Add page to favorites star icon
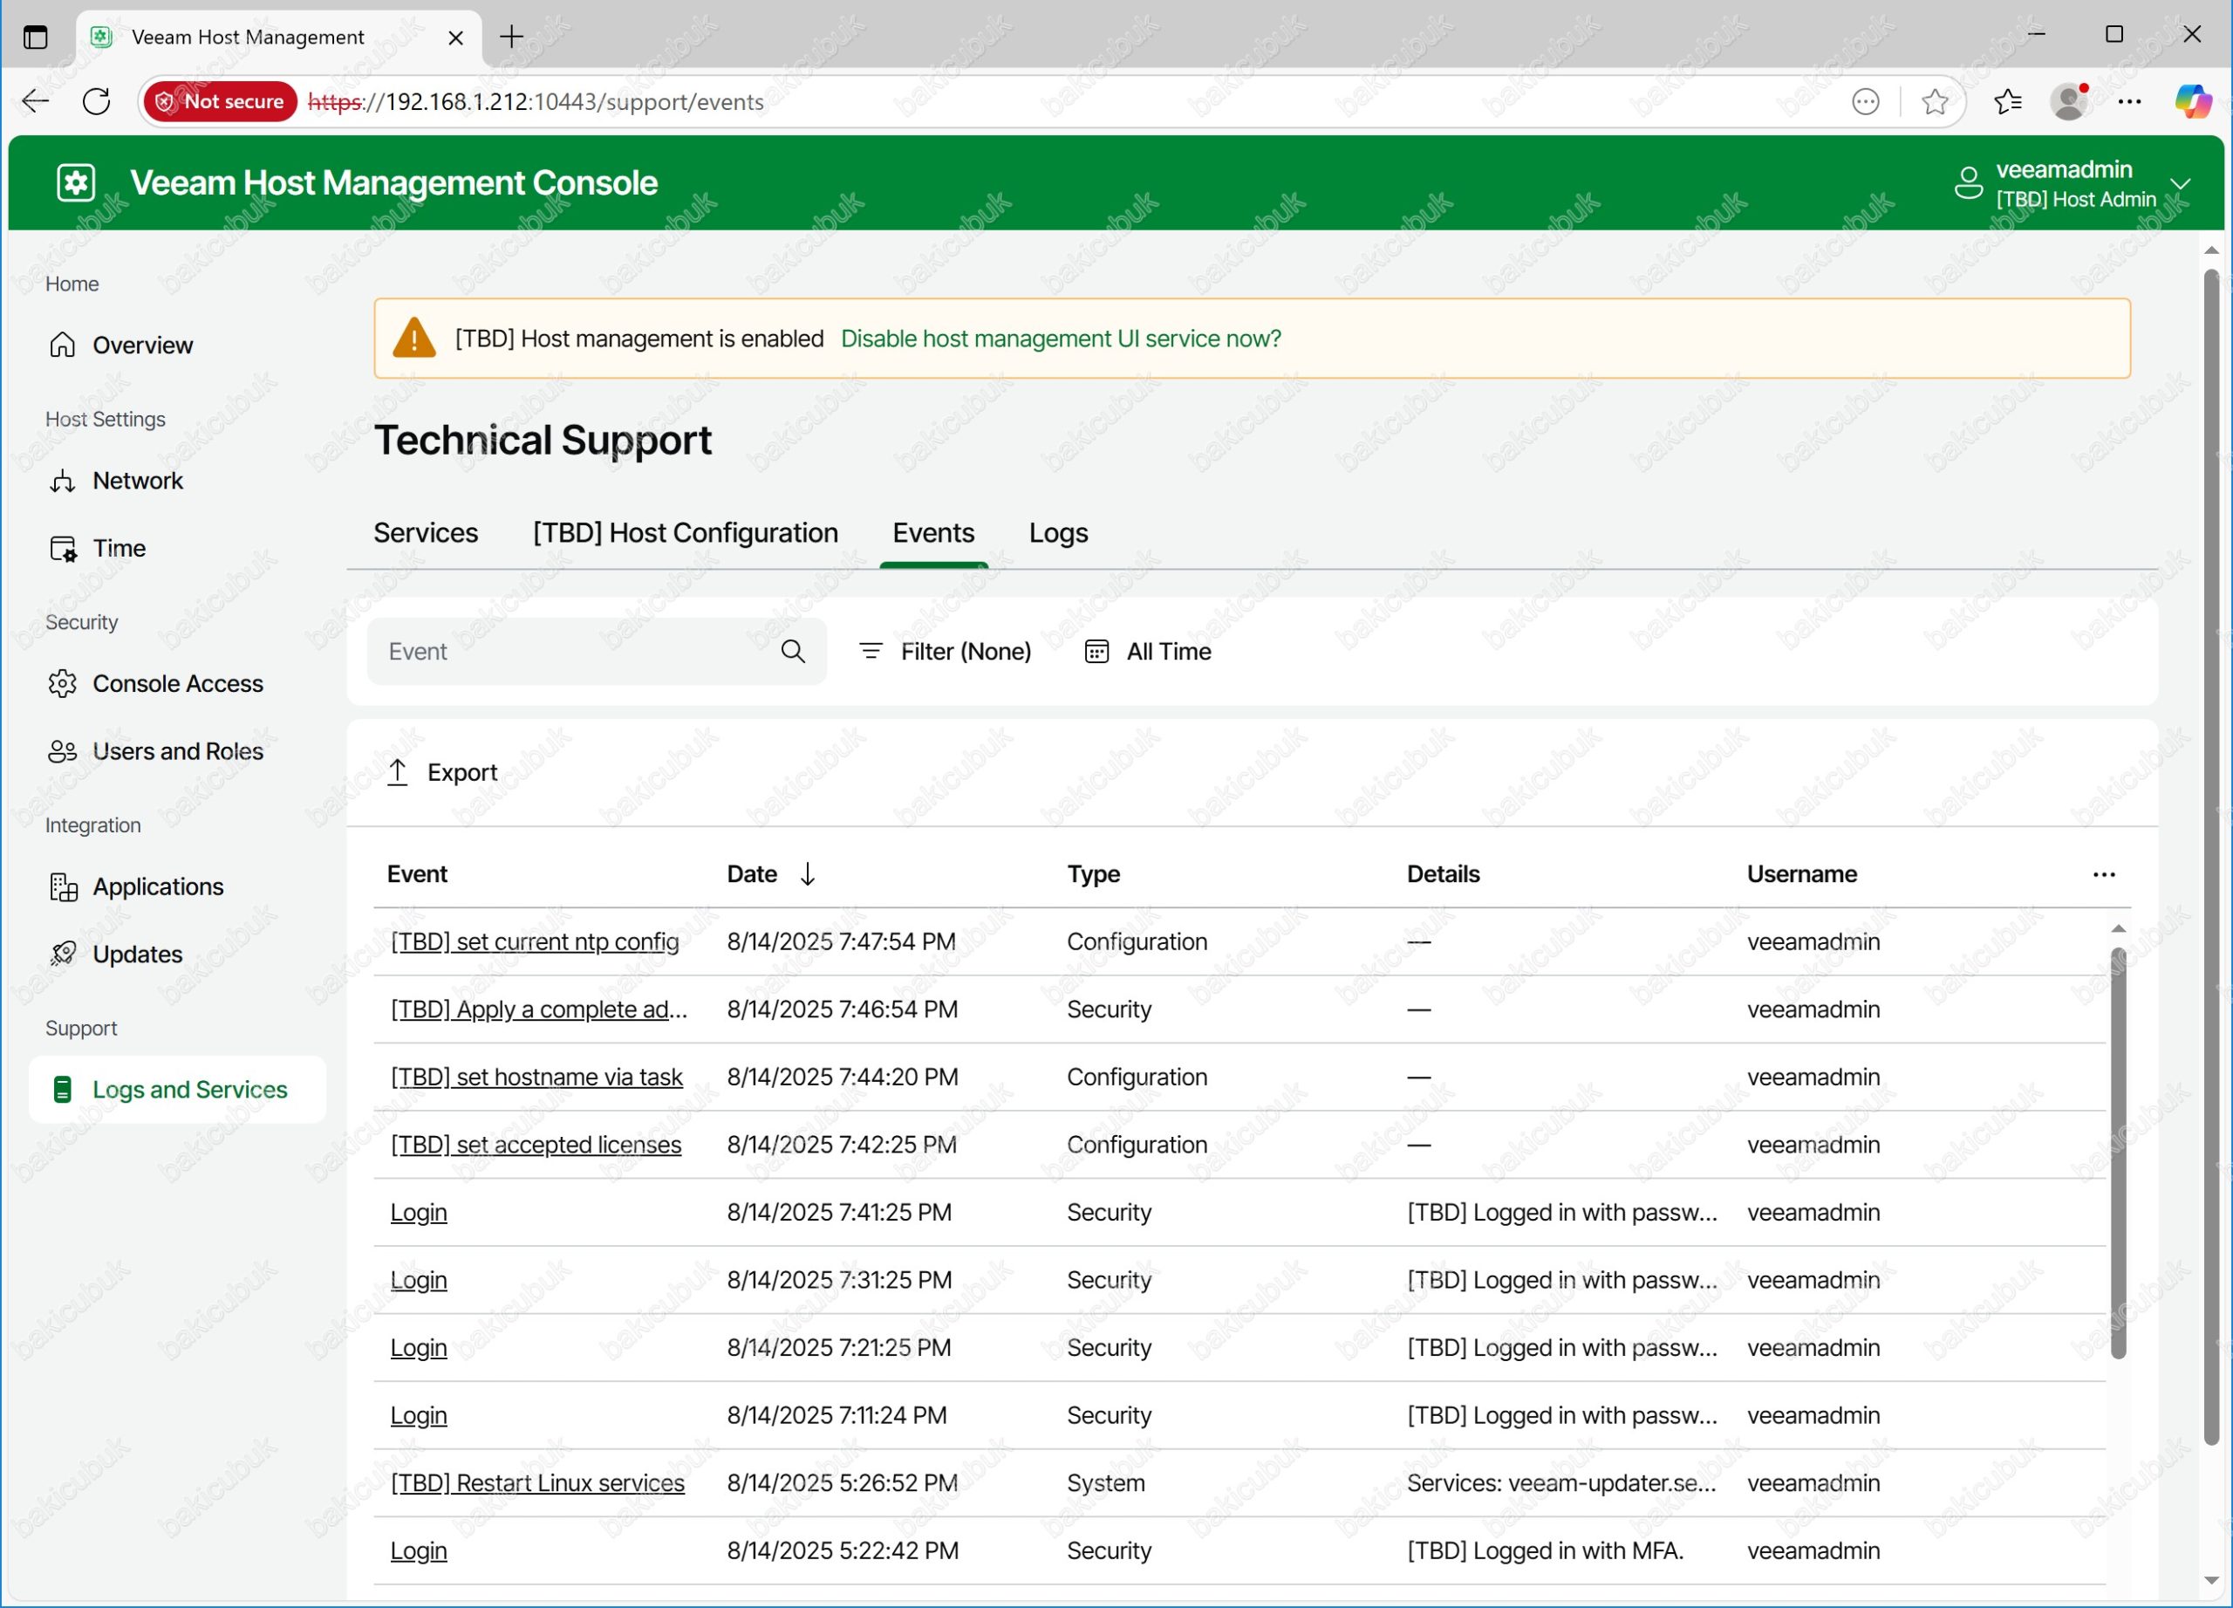Viewport: 2233px width, 1608px height. (x=1934, y=101)
